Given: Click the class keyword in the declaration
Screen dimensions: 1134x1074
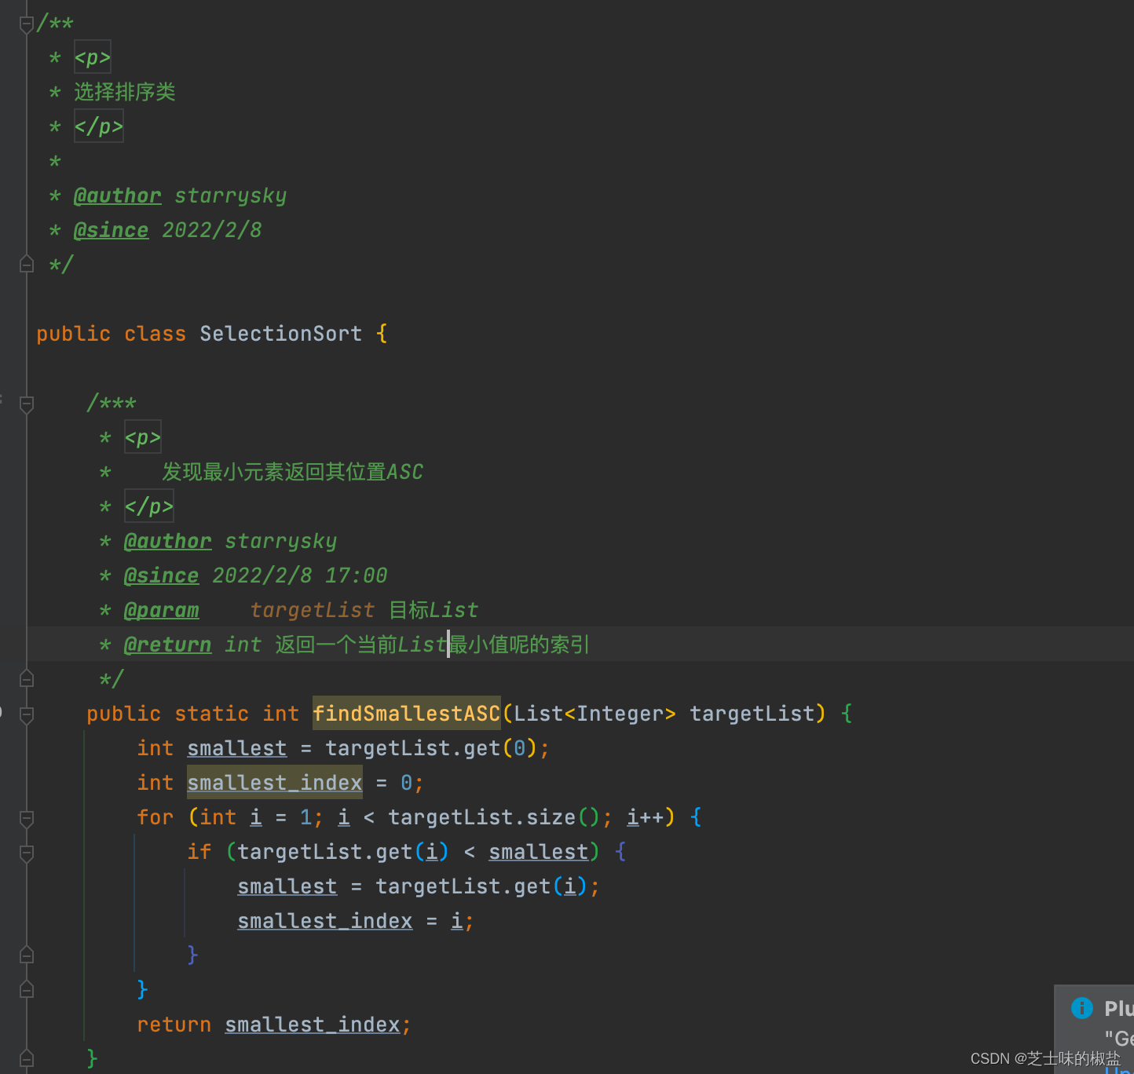Looking at the screenshot, I should tap(155, 334).
